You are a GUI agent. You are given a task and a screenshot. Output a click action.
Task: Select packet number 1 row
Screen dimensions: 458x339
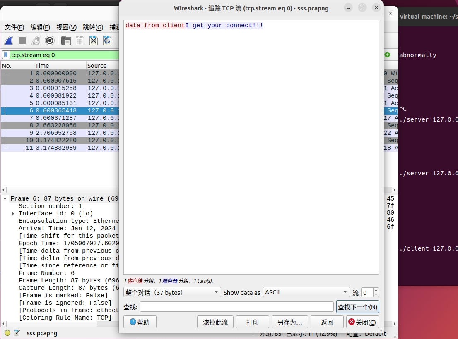click(x=60, y=73)
